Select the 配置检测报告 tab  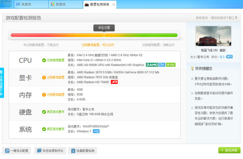point(100,4)
